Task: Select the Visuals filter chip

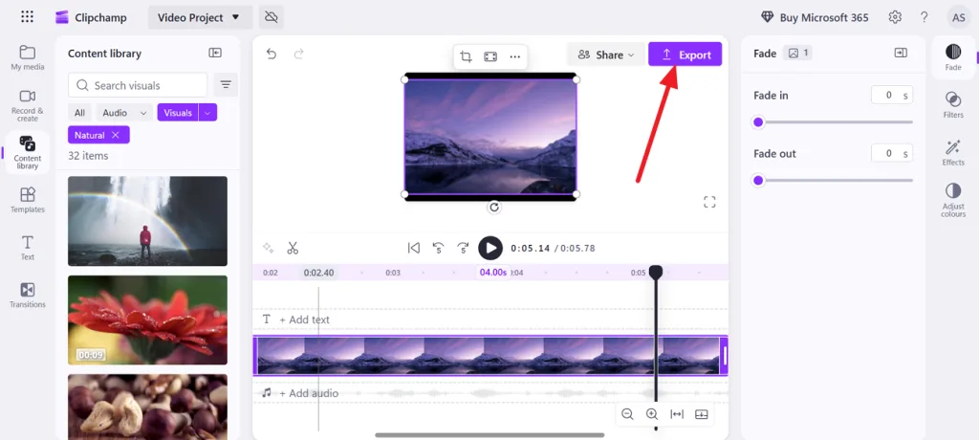Action: 178,113
